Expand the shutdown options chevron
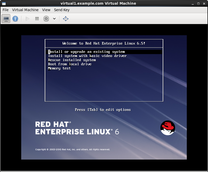 click(x=54, y=18)
